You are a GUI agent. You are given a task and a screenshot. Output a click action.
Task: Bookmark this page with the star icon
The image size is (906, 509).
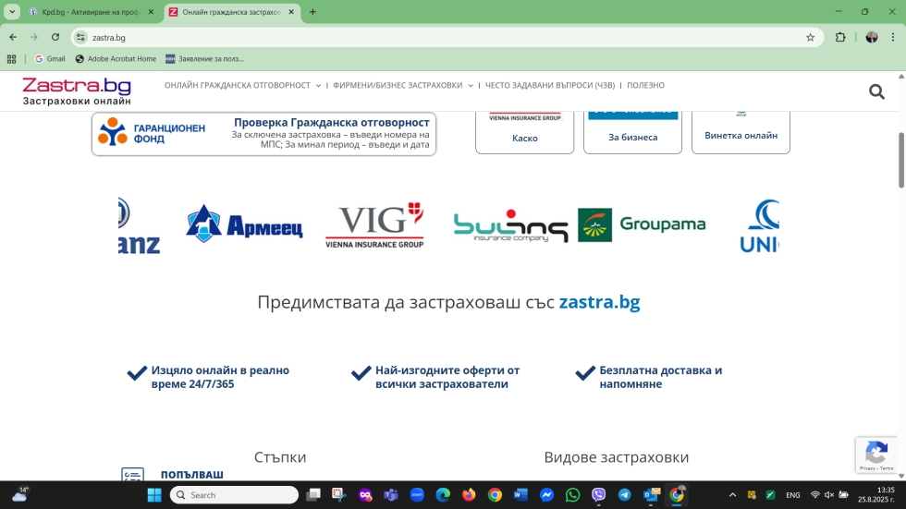(810, 38)
